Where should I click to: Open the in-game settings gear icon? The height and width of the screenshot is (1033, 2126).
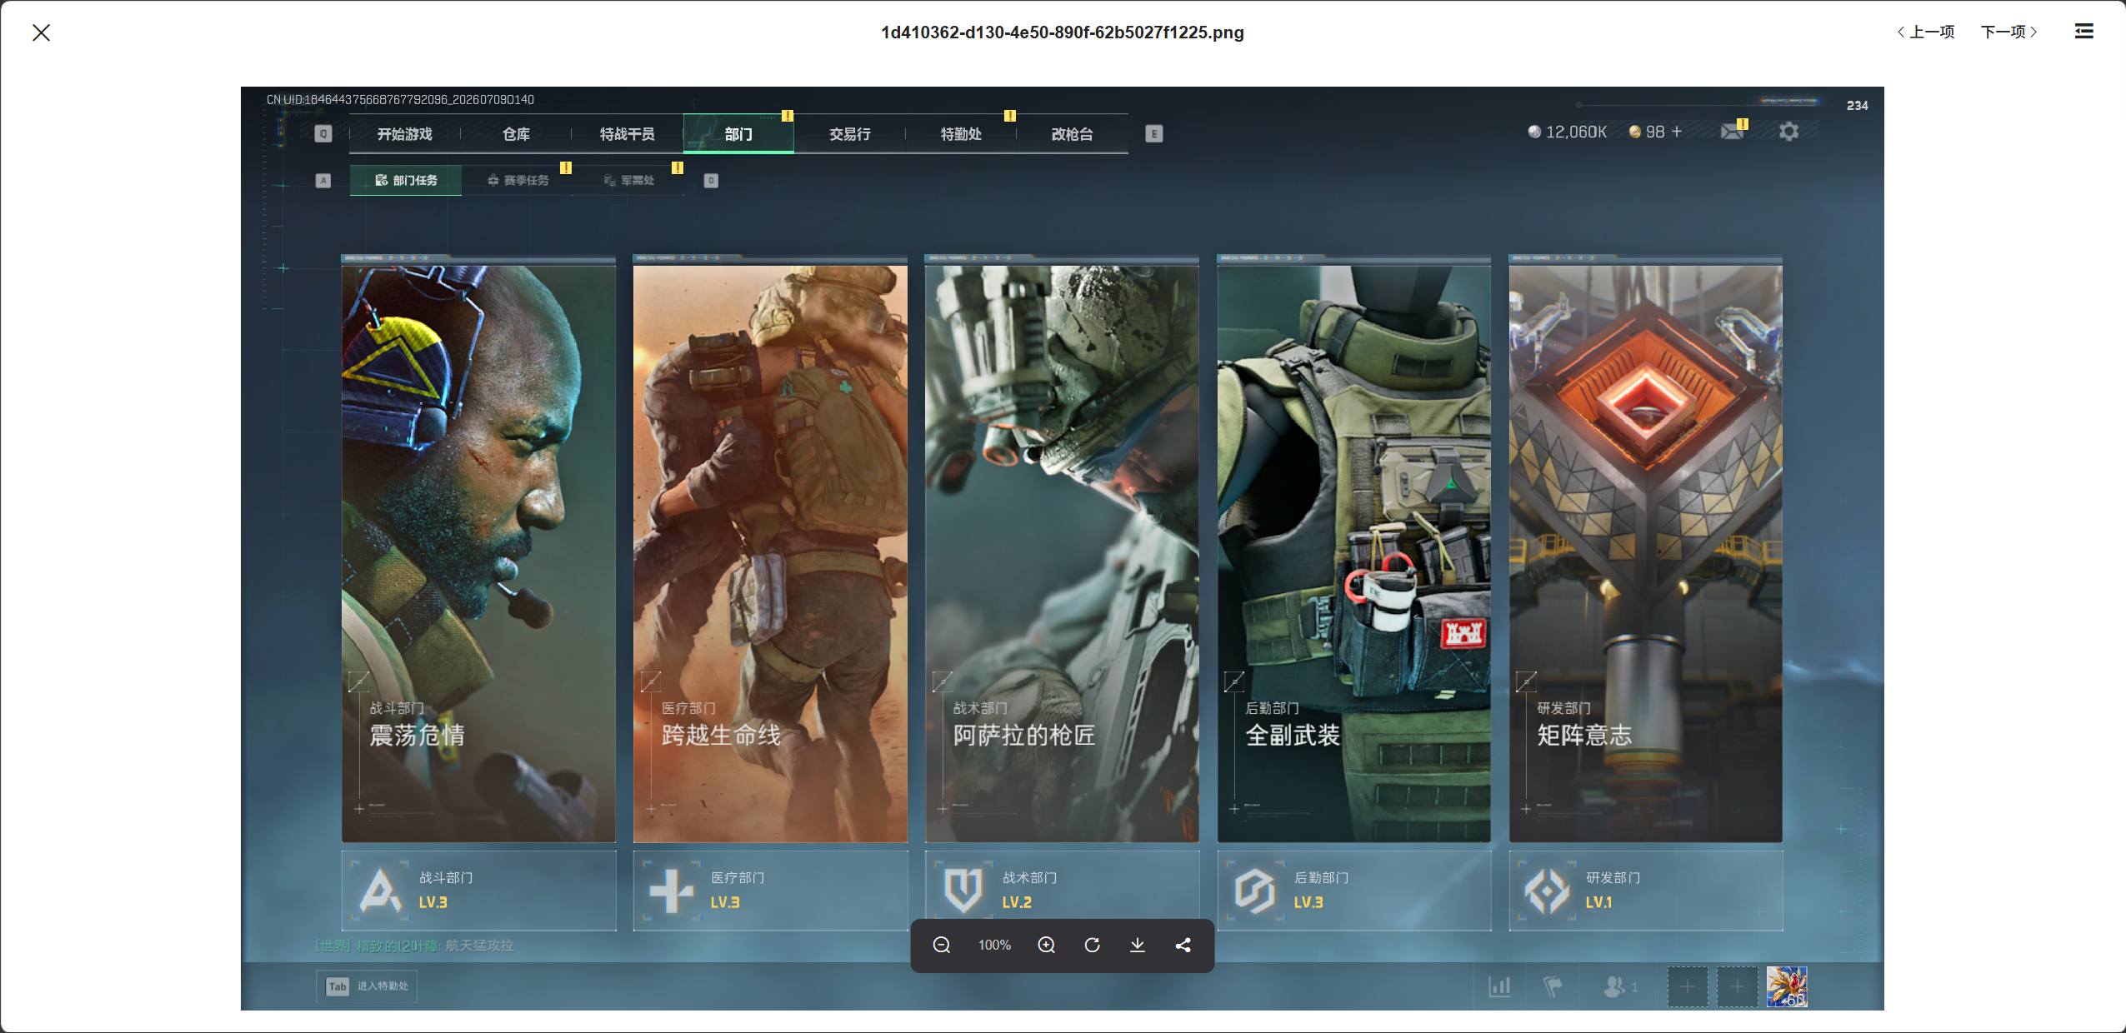(1788, 132)
